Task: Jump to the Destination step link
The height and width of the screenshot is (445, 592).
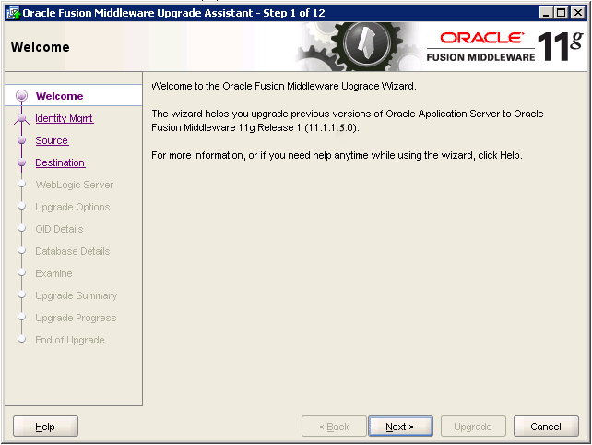Action: click(x=60, y=162)
